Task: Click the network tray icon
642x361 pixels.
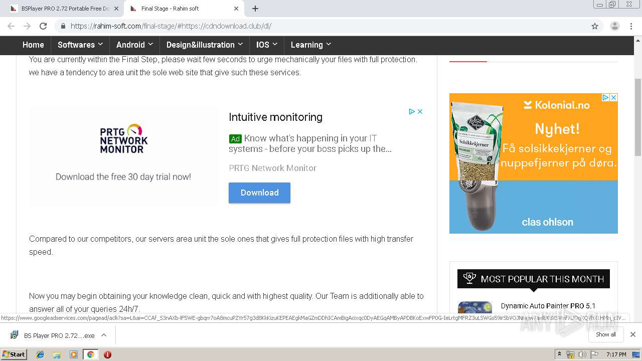Action: [x=570, y=354]
